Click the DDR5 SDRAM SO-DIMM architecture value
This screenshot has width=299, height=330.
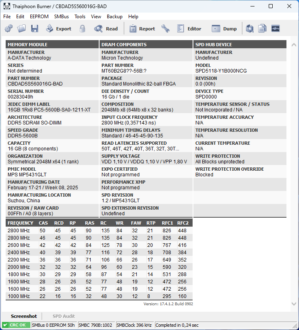point(34,123)
